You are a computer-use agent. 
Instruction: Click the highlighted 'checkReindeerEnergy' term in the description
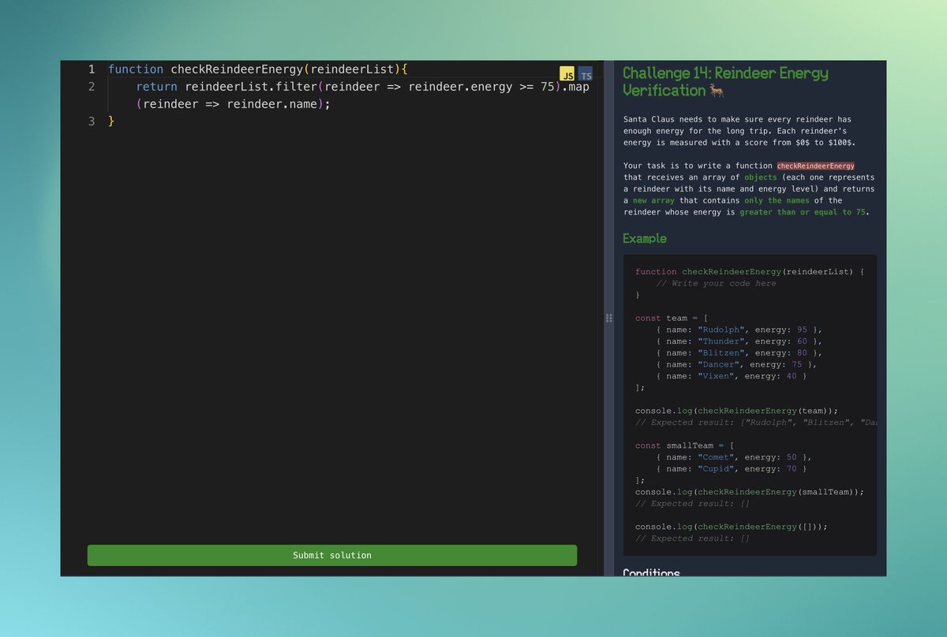point(816,166)
